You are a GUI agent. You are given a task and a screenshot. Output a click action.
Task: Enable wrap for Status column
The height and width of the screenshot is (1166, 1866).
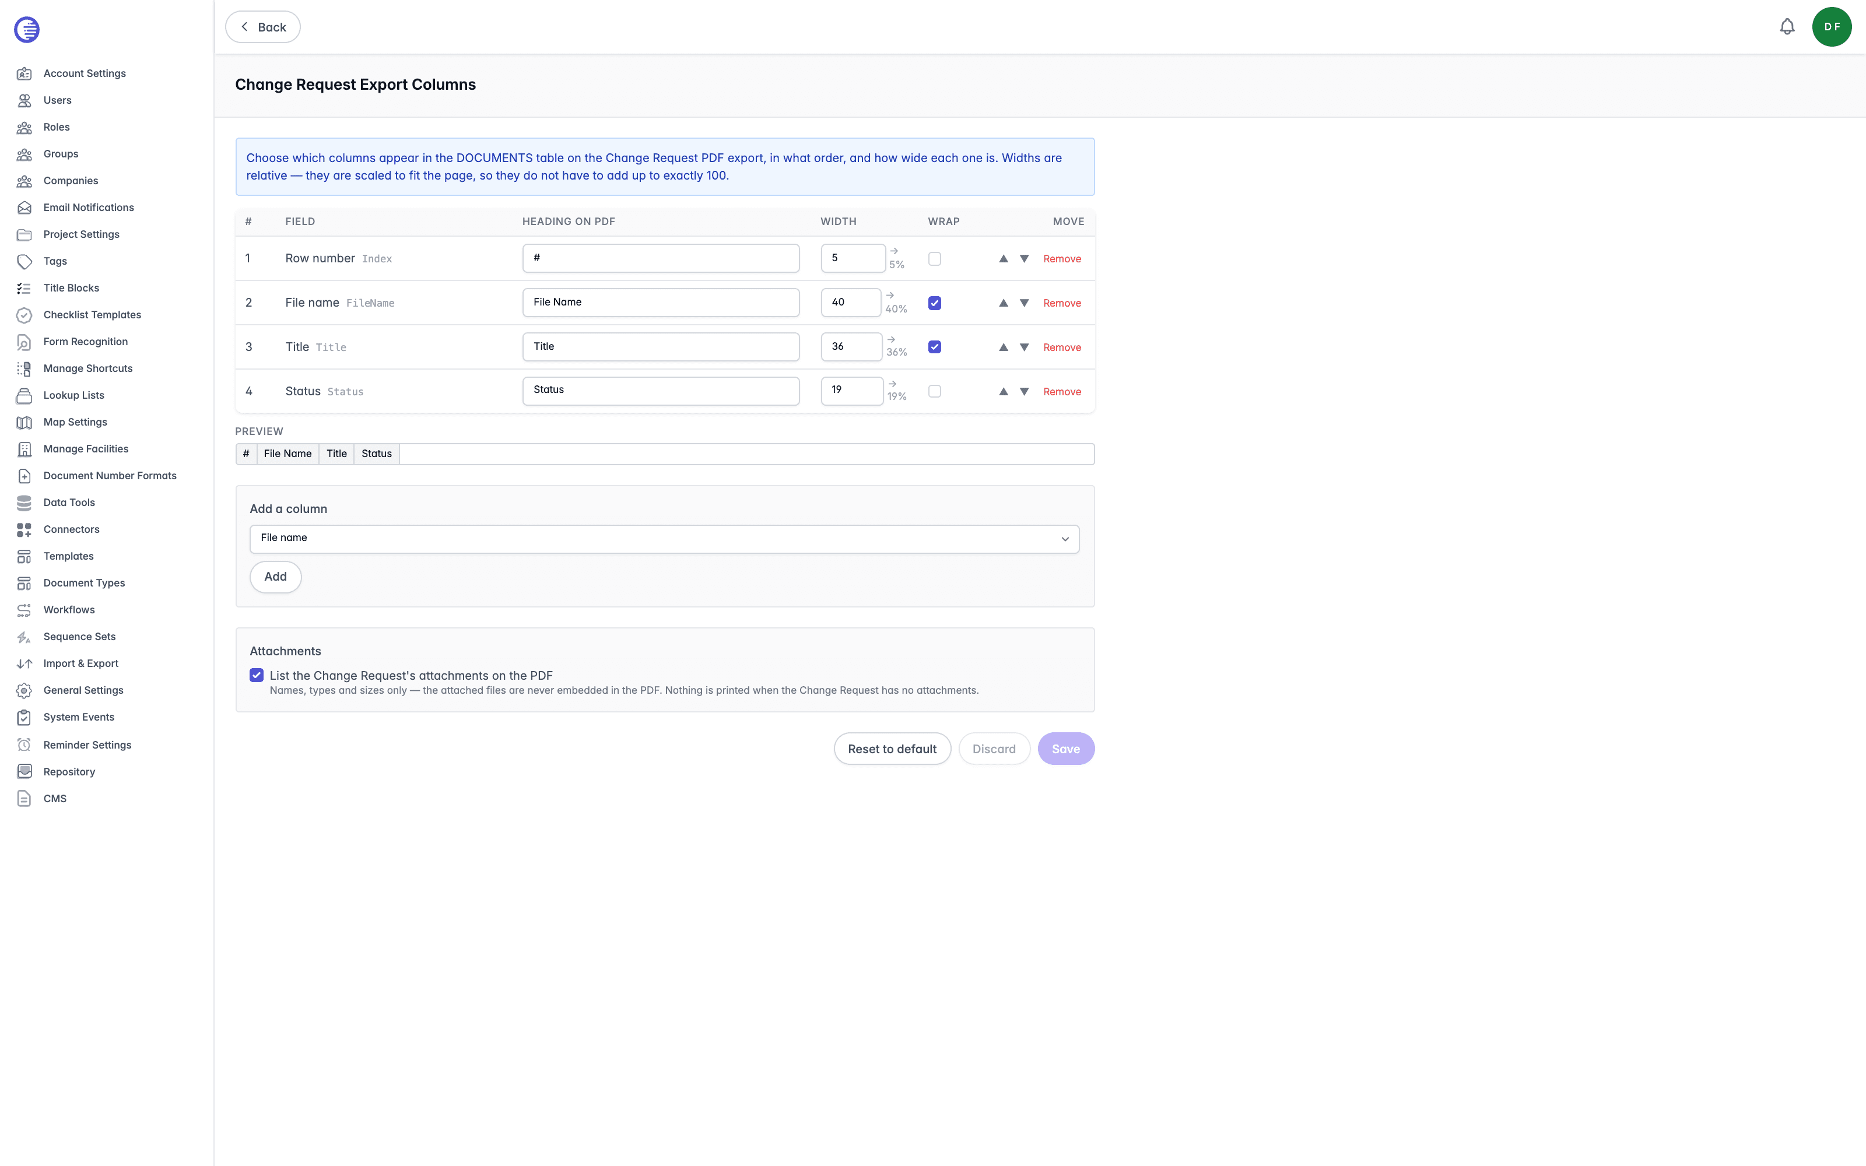pos(935,392)
